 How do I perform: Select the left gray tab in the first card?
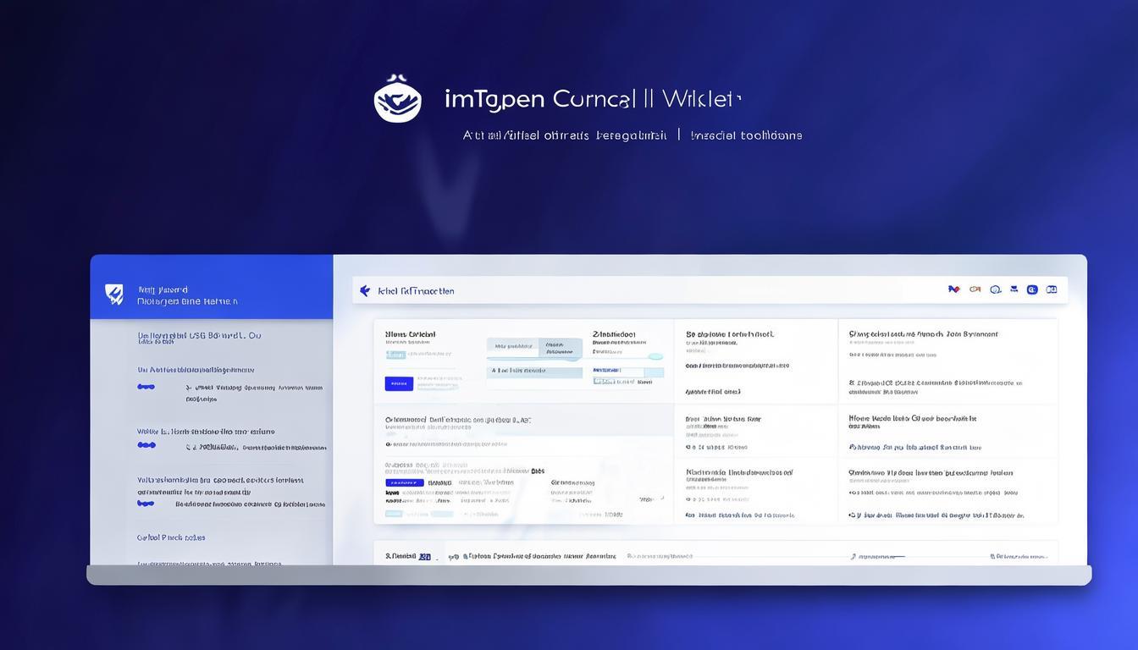[511, 346]
